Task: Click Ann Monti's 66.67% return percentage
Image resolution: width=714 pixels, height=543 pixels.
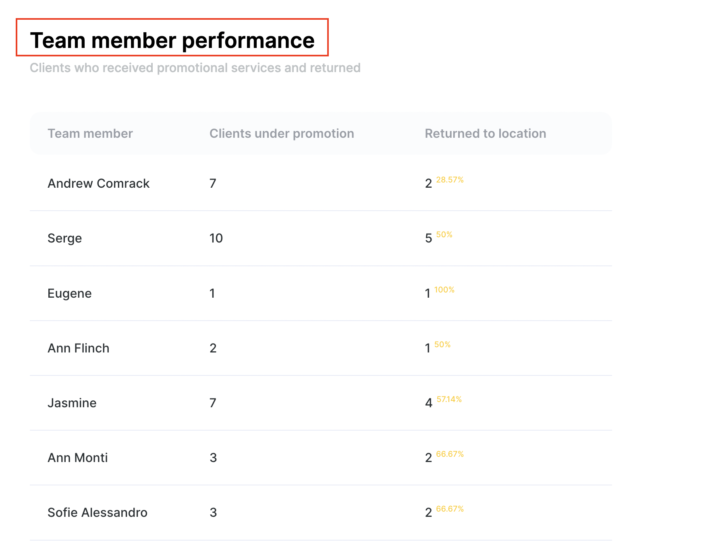Action: pos(450,454)
